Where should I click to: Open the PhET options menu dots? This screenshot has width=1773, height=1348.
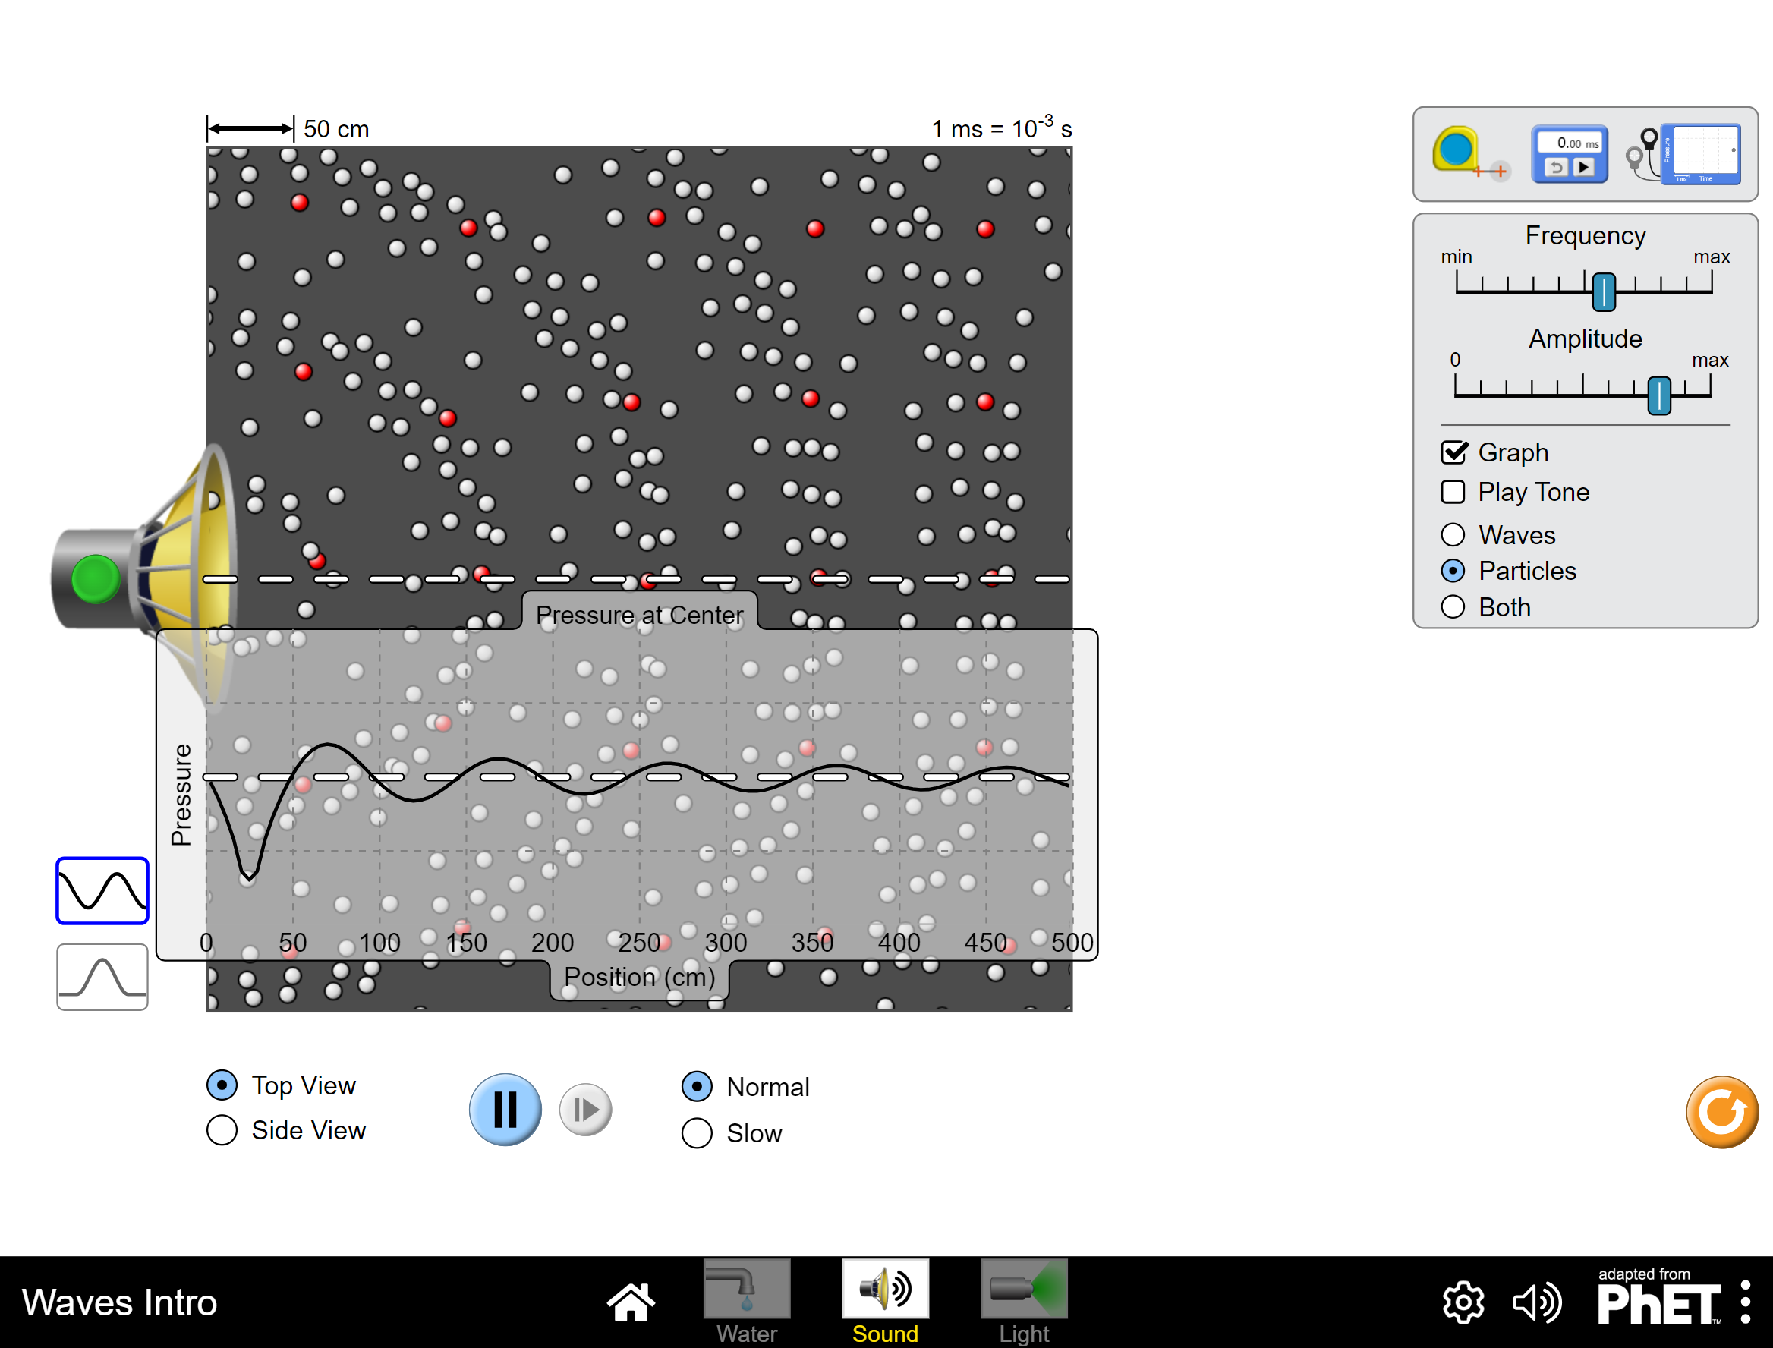1746,1302
